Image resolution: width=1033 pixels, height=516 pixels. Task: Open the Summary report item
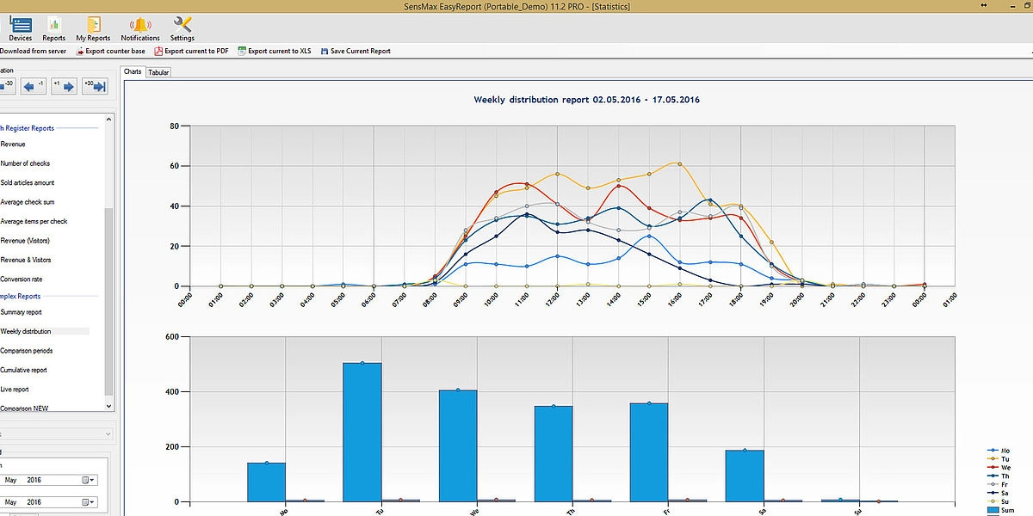22,312
